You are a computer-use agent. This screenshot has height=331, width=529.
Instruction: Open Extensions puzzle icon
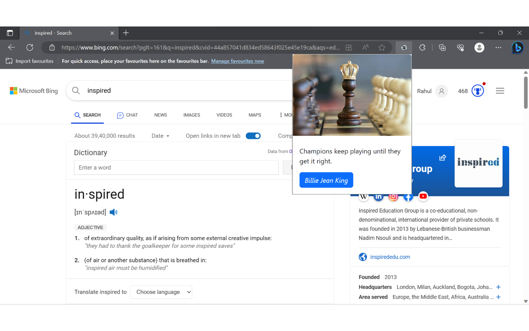click(422, 48)
